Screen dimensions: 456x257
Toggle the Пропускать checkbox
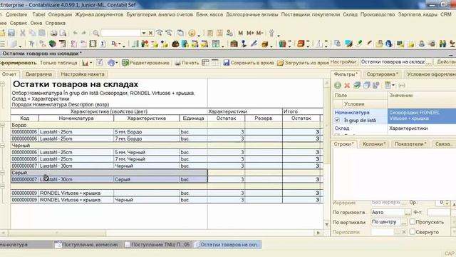(412, 222)
